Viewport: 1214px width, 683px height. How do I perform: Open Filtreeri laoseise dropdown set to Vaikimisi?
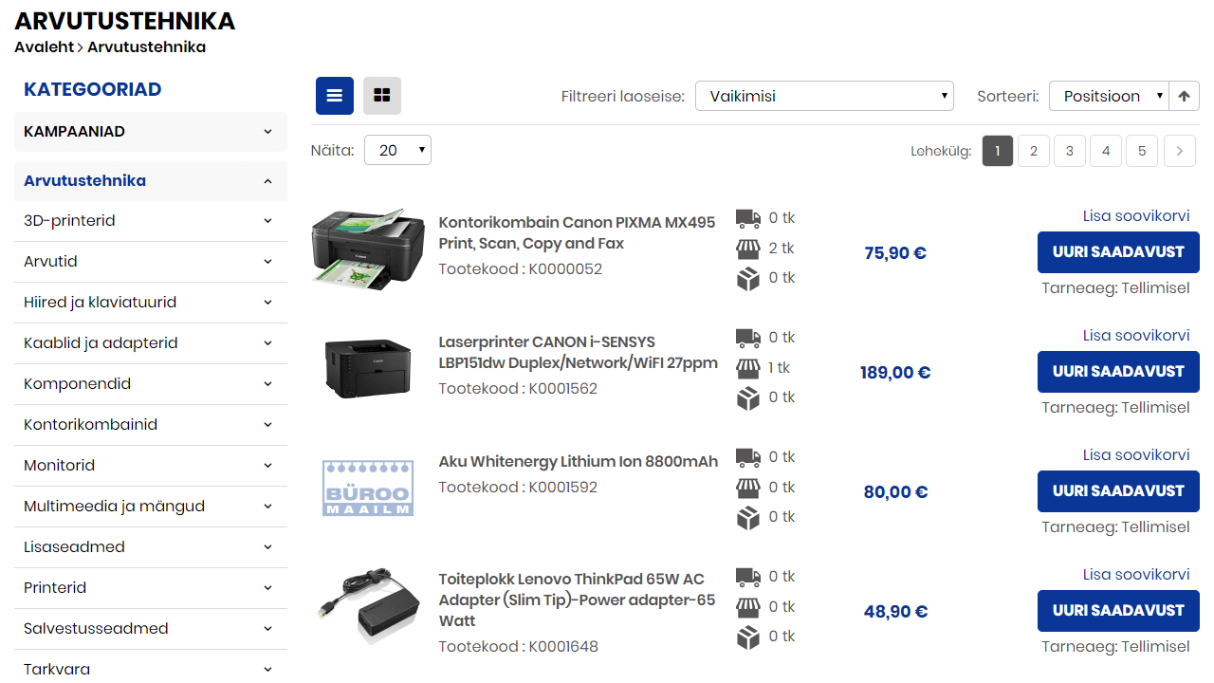[824, 96]
